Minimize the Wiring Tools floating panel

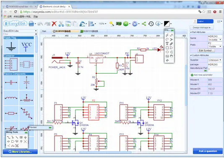click(x=26, y=133)
